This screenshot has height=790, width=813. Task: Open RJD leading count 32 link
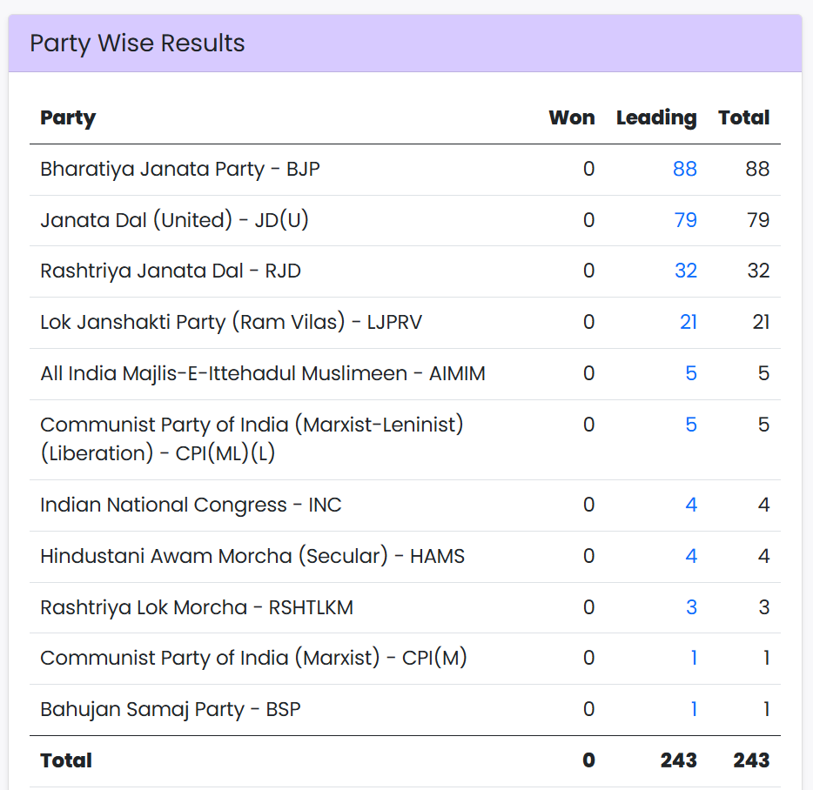click(x=685, y=271)
